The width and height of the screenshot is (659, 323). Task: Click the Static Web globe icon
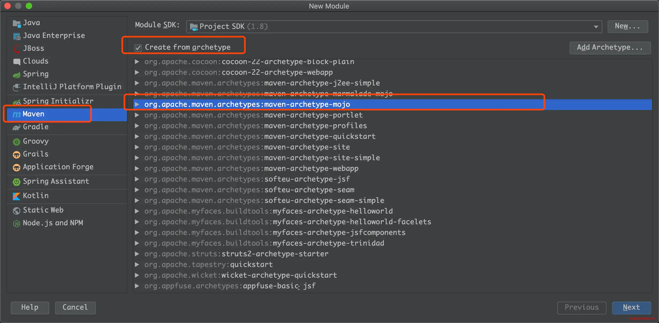pos(16,211)
